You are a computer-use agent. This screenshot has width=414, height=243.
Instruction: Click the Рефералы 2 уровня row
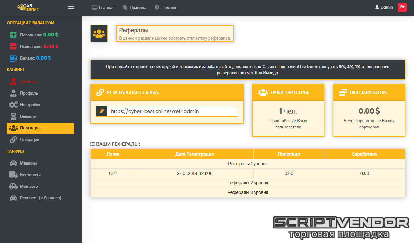[x=248, y=183]
